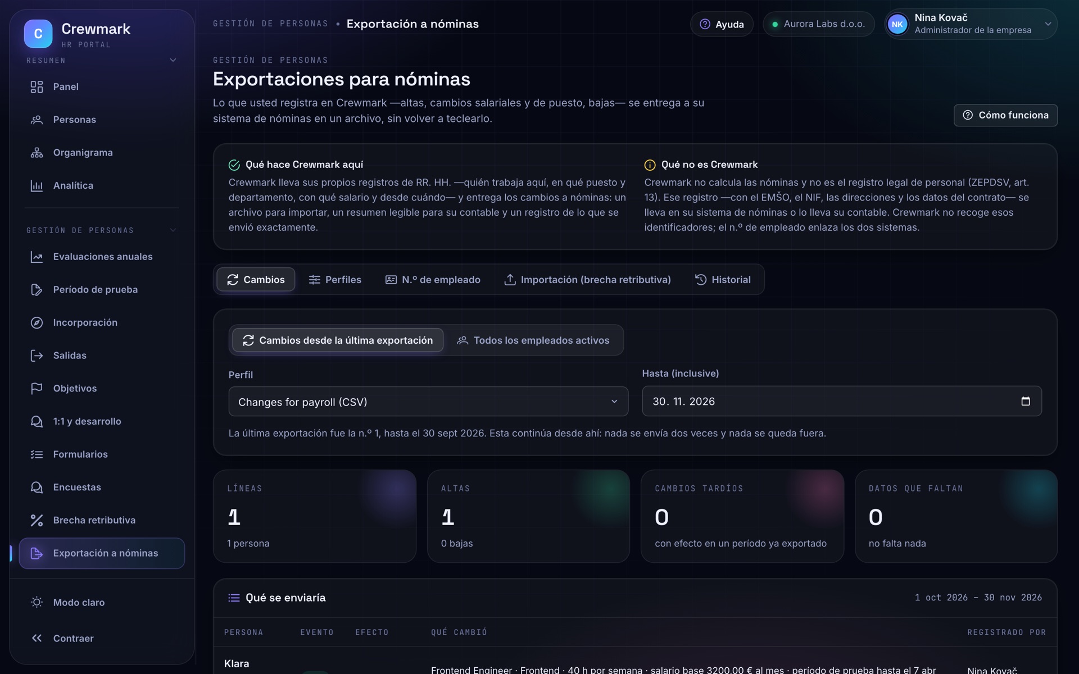Click the Cómo funciona button
The height and width of the screenshot is (674, 1079).
point(1005,115)
